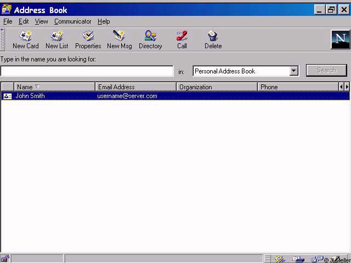Click the security lock icon in status bar
The image size is (351, 263).
(x=5, y=259)
